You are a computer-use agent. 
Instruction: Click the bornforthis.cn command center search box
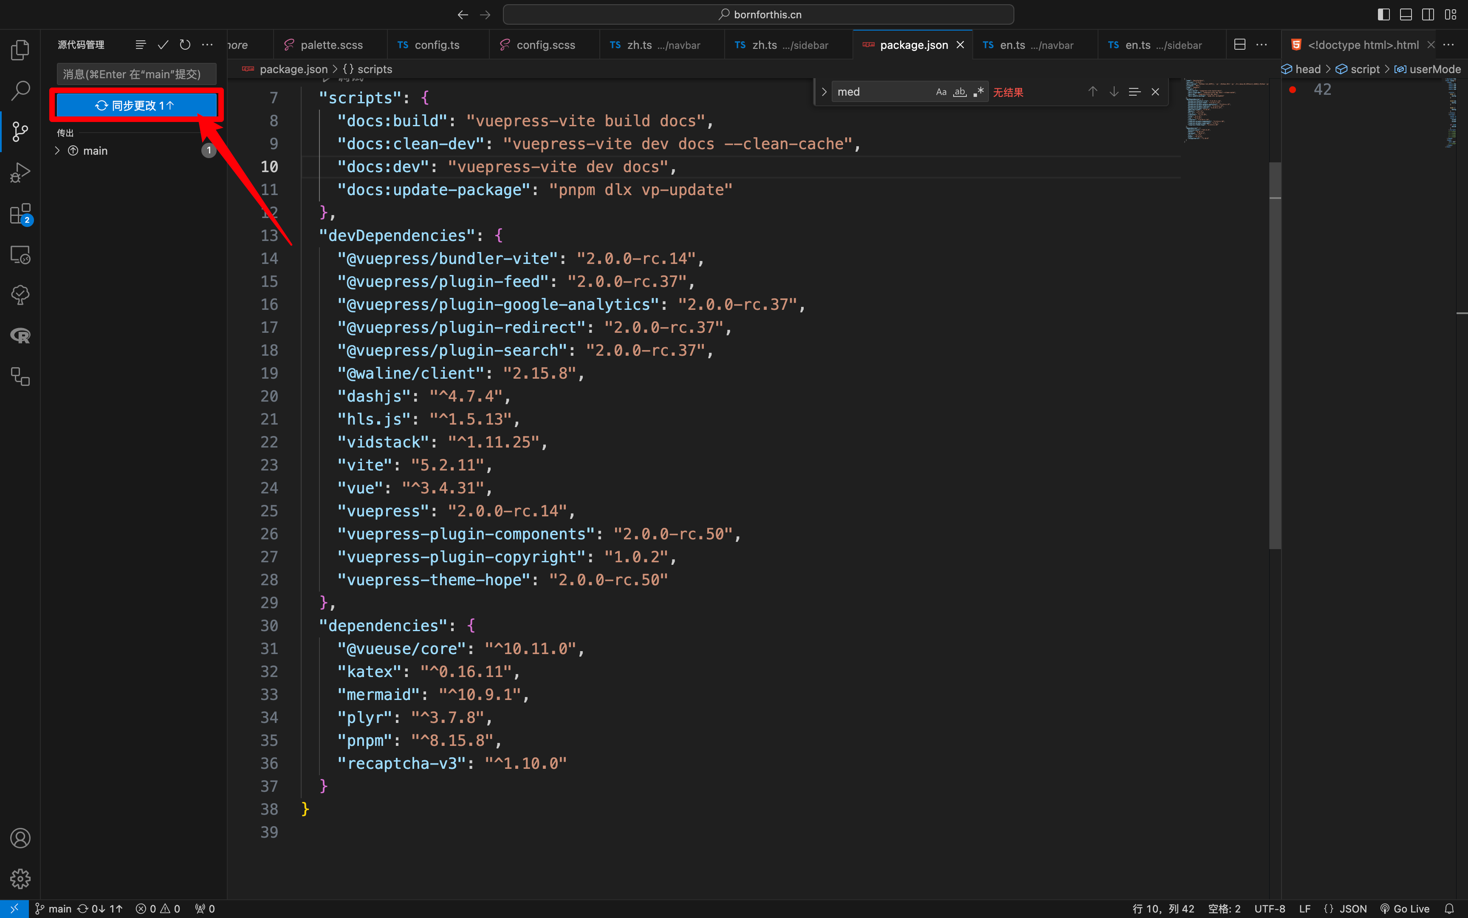pos(758,14)
